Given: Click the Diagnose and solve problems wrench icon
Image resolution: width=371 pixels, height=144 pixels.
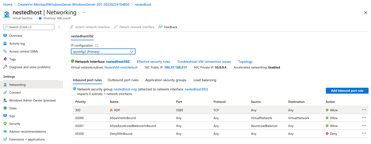Looking at the screenshot, I should pos(5,67).
